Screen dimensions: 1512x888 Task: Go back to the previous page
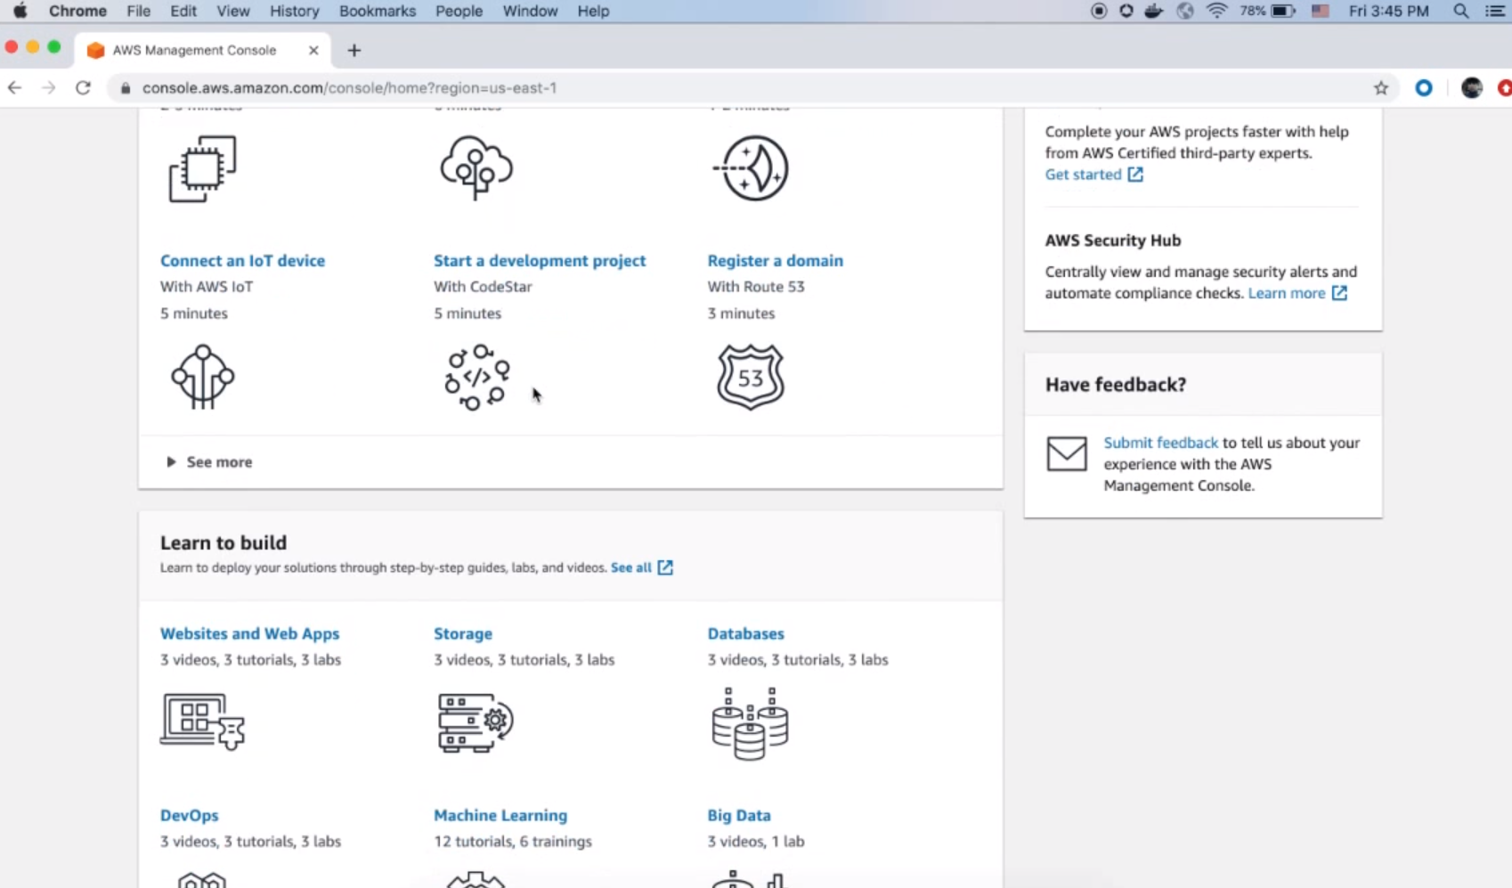14,88
